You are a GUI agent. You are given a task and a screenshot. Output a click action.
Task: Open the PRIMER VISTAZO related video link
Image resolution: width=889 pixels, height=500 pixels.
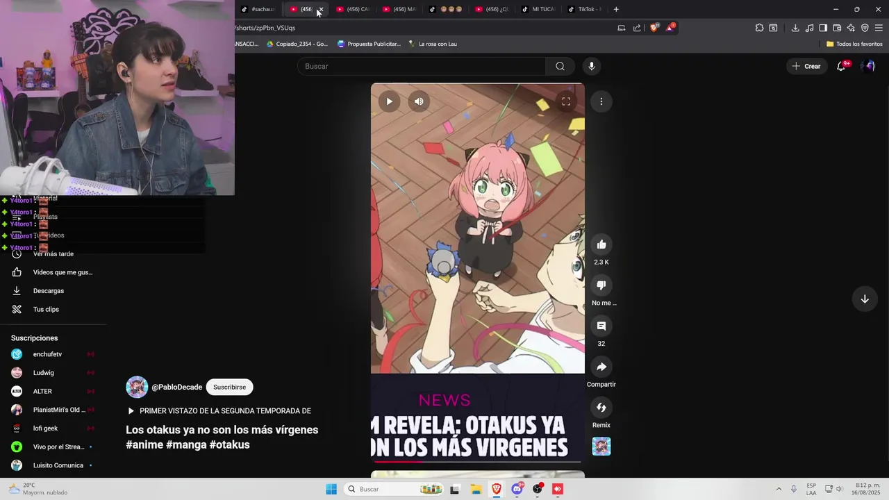coord(219,411)
